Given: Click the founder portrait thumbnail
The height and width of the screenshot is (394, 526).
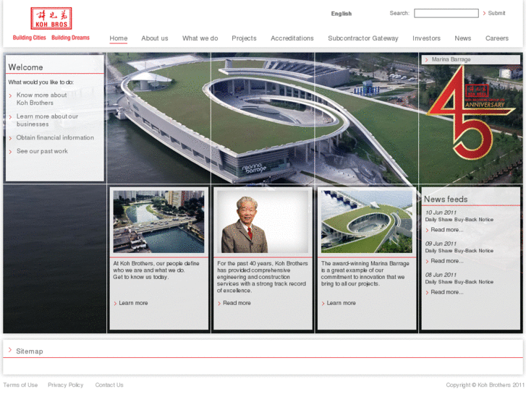Looking at the screenshot, I should pos(263,222).
